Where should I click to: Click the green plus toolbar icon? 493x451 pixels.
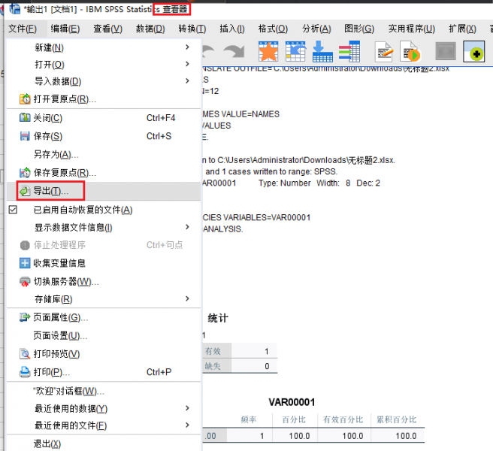click(x=475, y=52)
